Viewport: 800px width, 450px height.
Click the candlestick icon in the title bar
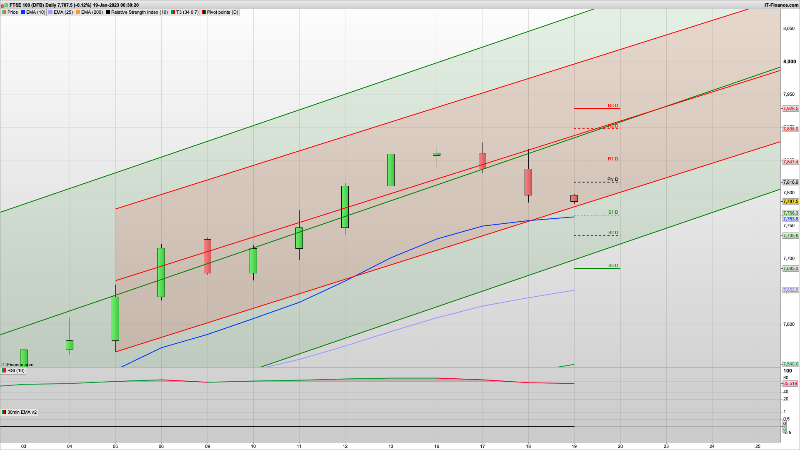[x=5, y=5]
